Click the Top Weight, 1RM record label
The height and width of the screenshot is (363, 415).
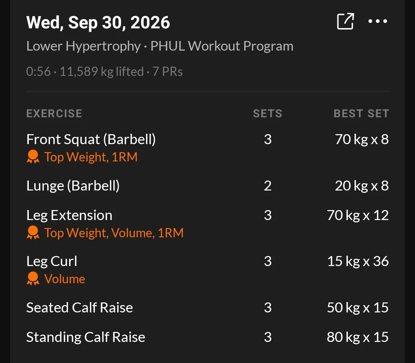pyautogui.click(x=91, y=157)
